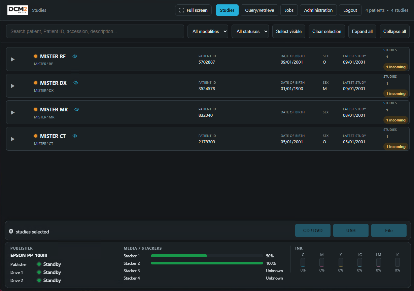Click the orange status dot for MISTER RF
The image size is (414, 291).
[x=36, y=56]
